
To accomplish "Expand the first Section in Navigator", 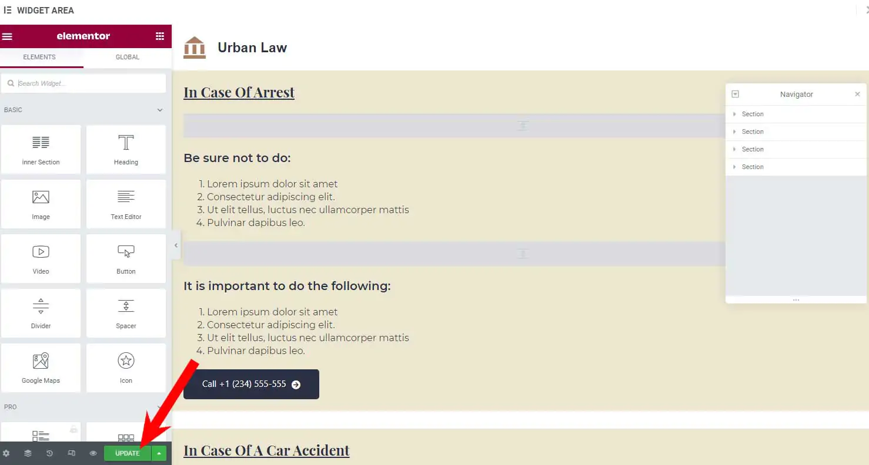I will tap(734, 114).
